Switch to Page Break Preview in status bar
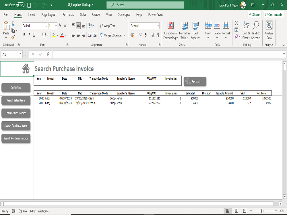Image resolution: width=287 pixels, height=215 pixels. pyautogui.click(x=245, y=211)
